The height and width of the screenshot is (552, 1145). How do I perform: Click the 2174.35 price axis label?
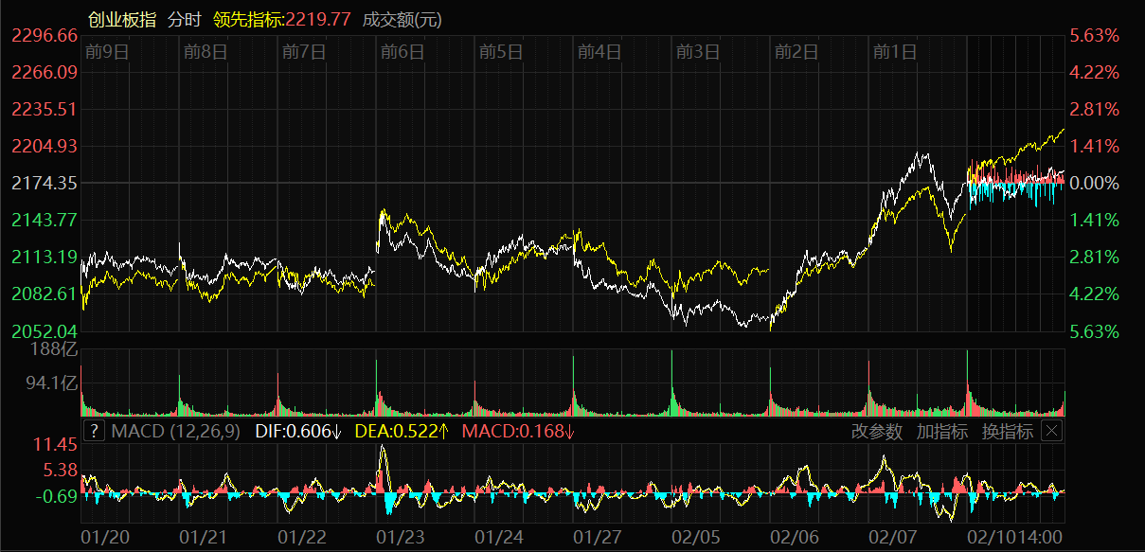pos(44,183)
